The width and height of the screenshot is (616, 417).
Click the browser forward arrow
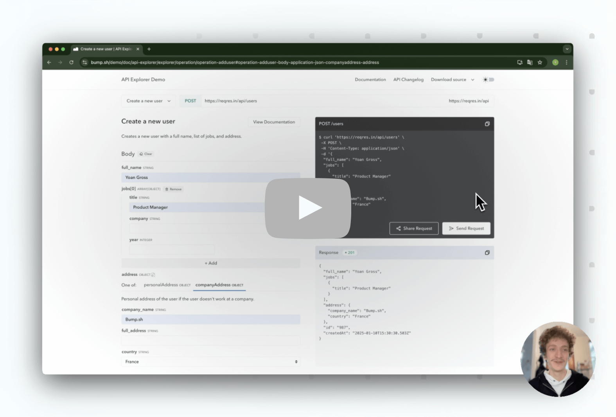coord(60,62)
